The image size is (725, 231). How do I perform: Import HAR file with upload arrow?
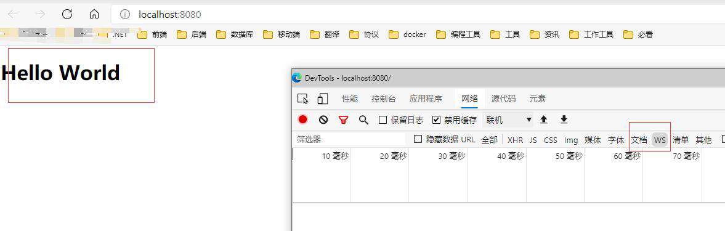(544, 120)
